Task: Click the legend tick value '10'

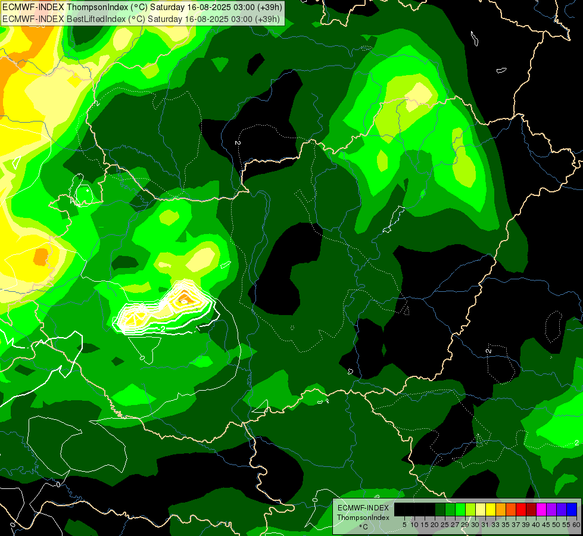Action: coord(414,525)
